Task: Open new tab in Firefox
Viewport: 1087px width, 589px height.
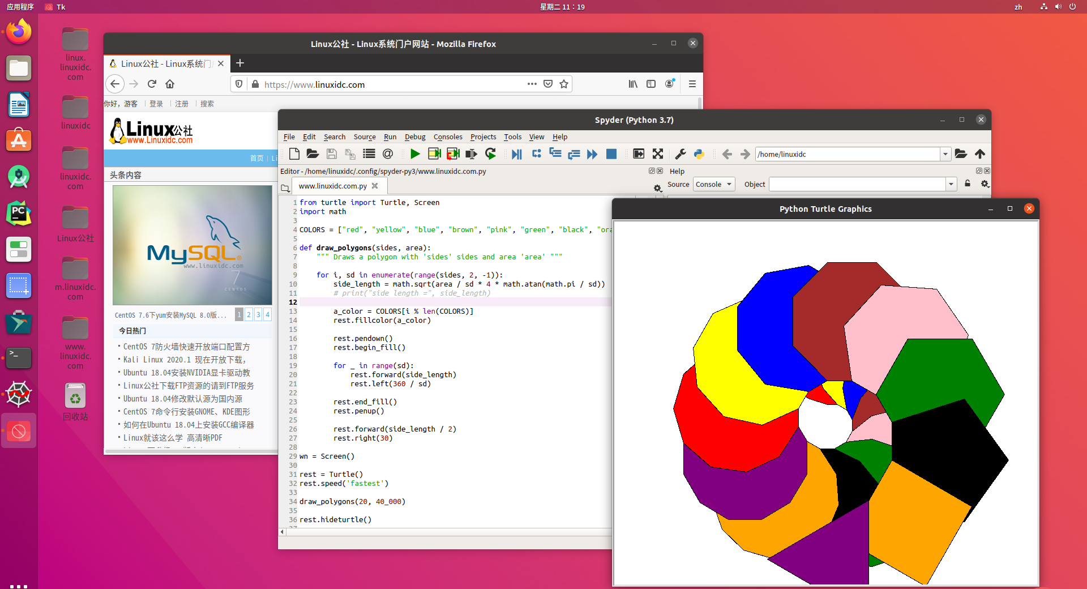Action: 240,63
